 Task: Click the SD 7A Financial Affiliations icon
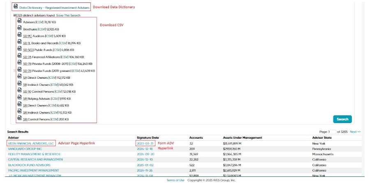point(19,56)
